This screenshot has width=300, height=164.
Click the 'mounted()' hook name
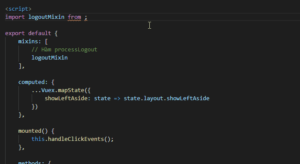tap(33, 131)
